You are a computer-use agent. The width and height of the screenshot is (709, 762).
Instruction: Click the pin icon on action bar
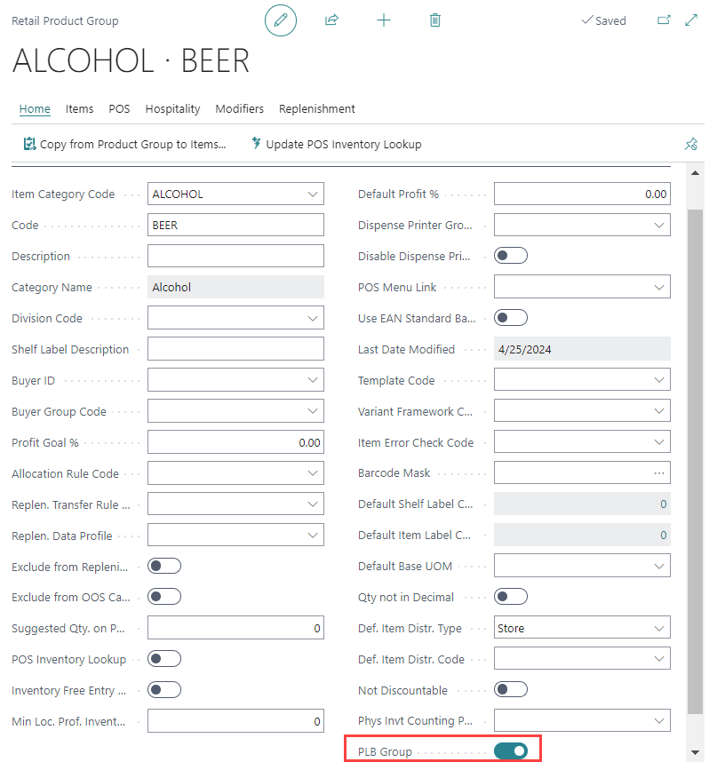691,144
